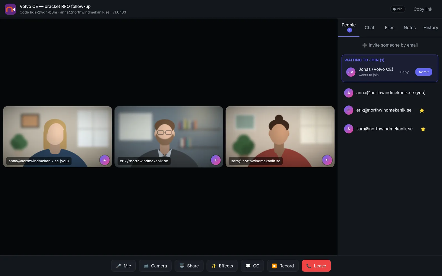Click the WAITING TO JOIN (1) heading
Image resolution: width=442 pixels, height=276 pixels.
364,60
